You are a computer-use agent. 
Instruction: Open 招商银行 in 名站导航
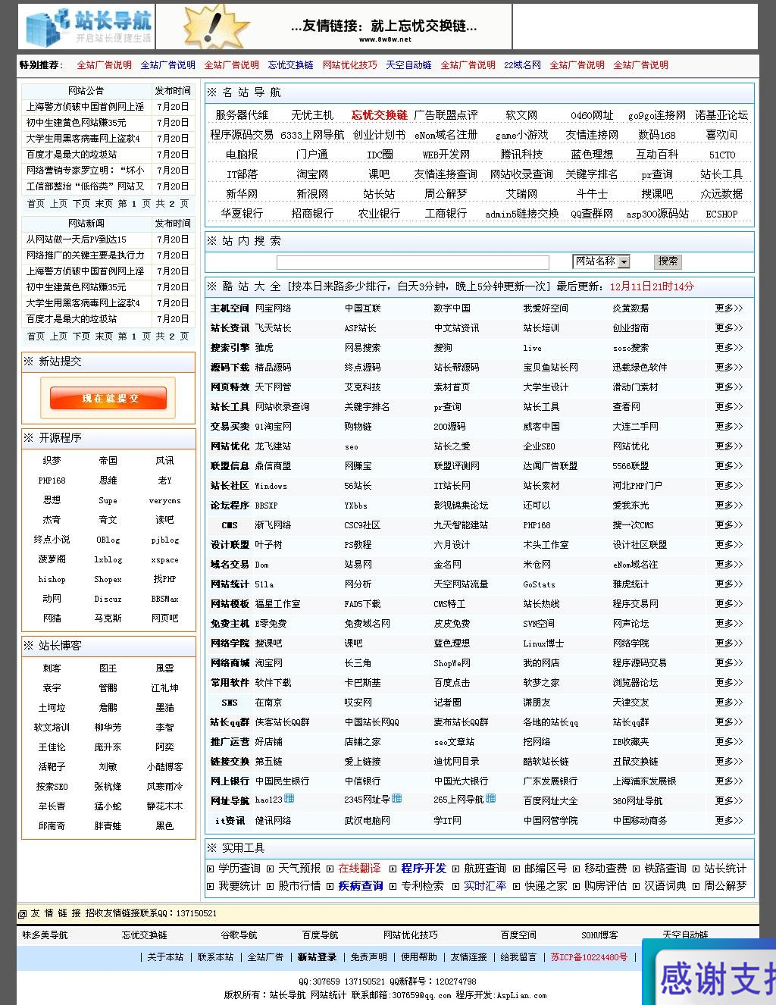(312, 214)
